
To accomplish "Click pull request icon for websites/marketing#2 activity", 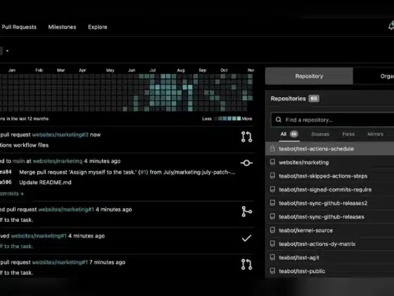I will (246, 137).
